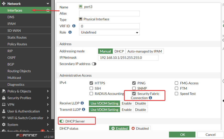Select DHCP addressing mode

tap(119, 51)
